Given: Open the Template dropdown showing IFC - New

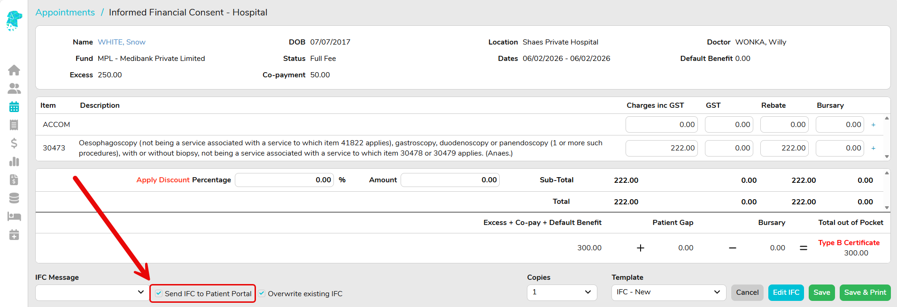Looking at the screenshot, I should point(668,292).
